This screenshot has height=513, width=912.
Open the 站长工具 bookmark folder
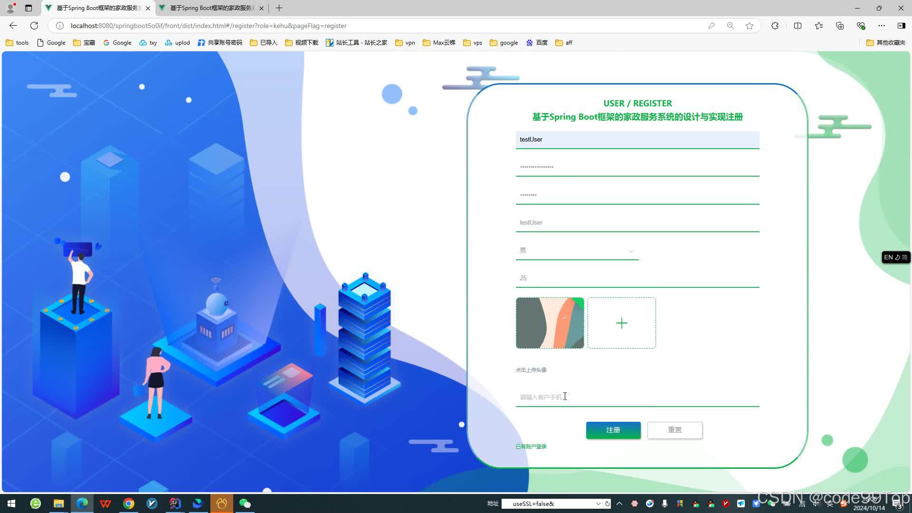(x=356, y=42)
